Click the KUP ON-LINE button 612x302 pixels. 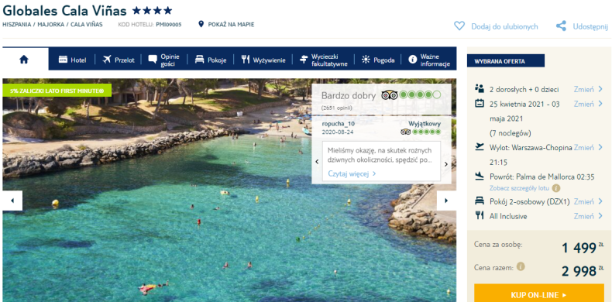click(539, 293)
